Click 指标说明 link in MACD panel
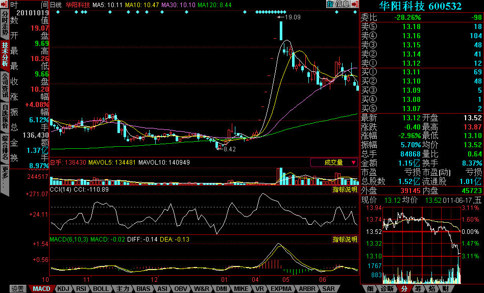The width and height of the screenshot is (484, 293). [345, 239]
